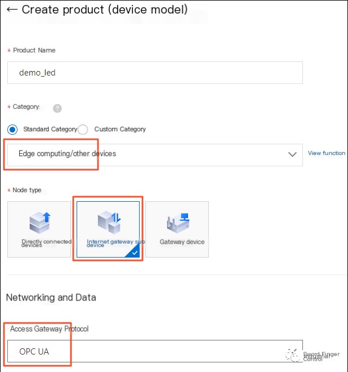Pick the Gateway device icon
348x372 pixels.
click(178, 223)
